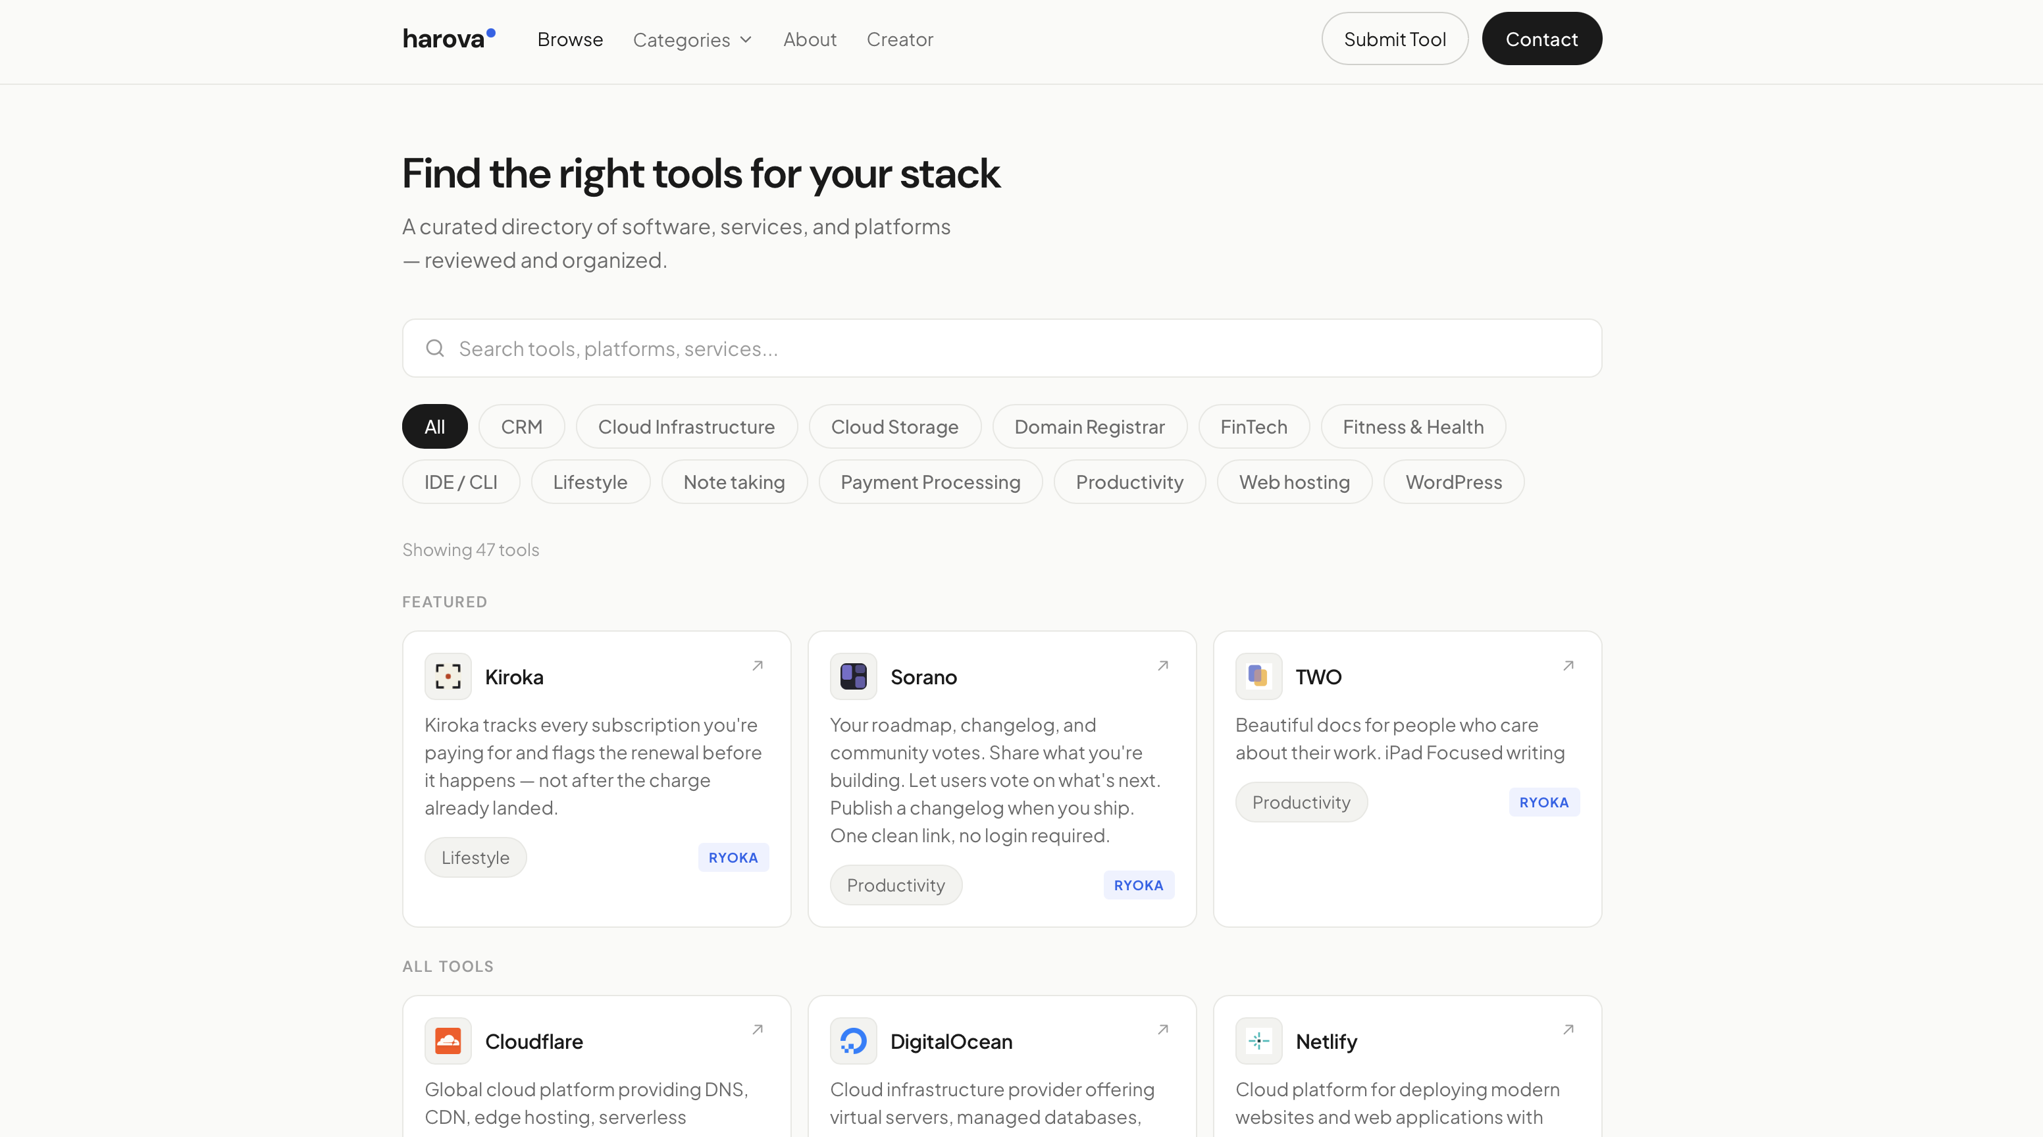Open DigitalOcean external link arrow

click(x=1162, y=1030)
